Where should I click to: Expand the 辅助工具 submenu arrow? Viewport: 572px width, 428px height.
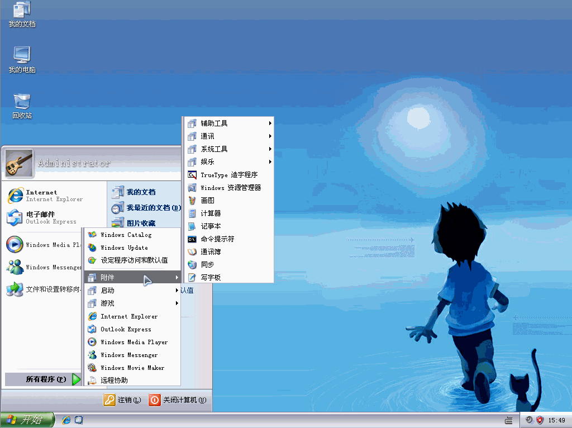[270, 123]
